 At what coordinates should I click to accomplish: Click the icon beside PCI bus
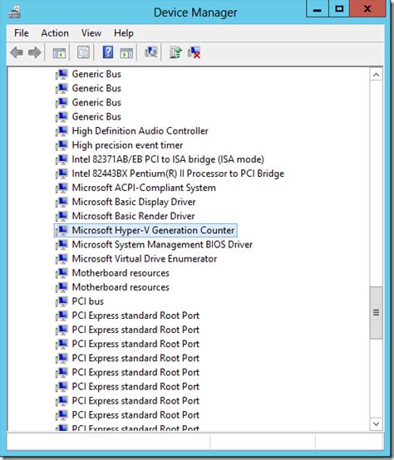62,301
